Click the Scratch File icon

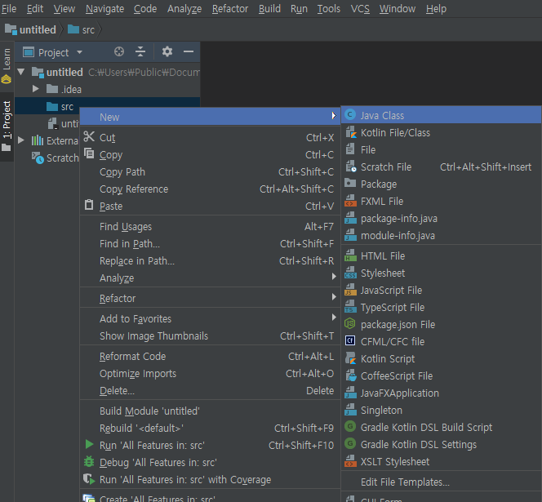[350, 167]
